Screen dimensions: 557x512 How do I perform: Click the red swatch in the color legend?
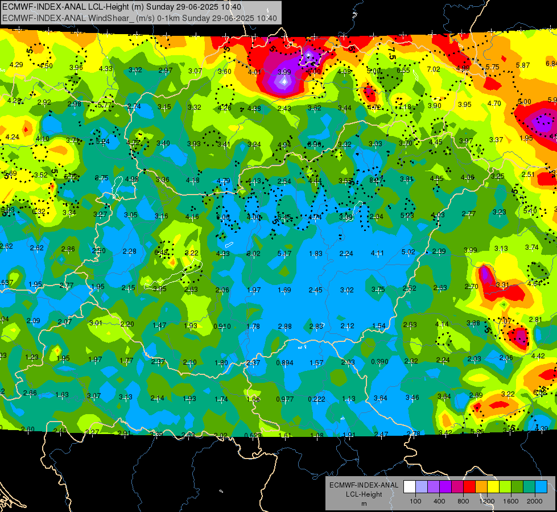[x=469, y=487]
